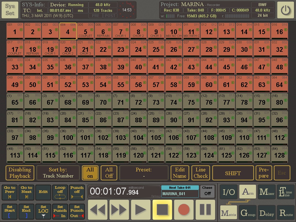Switch to the Delay page

click(267, 213)
